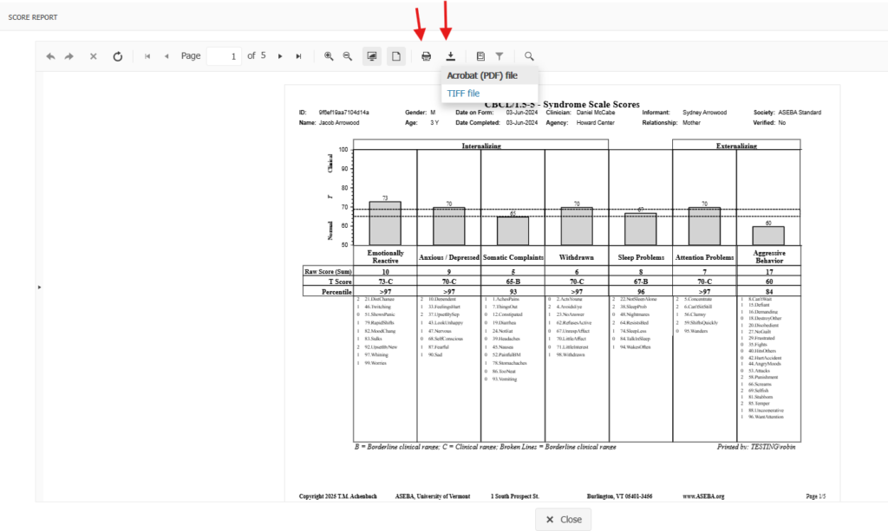Open the export download dropdown
The width and height of the screenshot is (888, 531).
click(451, 56)
